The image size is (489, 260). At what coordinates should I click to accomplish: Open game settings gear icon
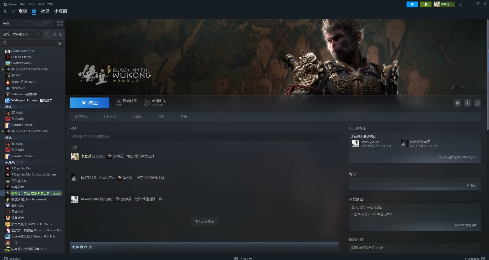(457, 103)
